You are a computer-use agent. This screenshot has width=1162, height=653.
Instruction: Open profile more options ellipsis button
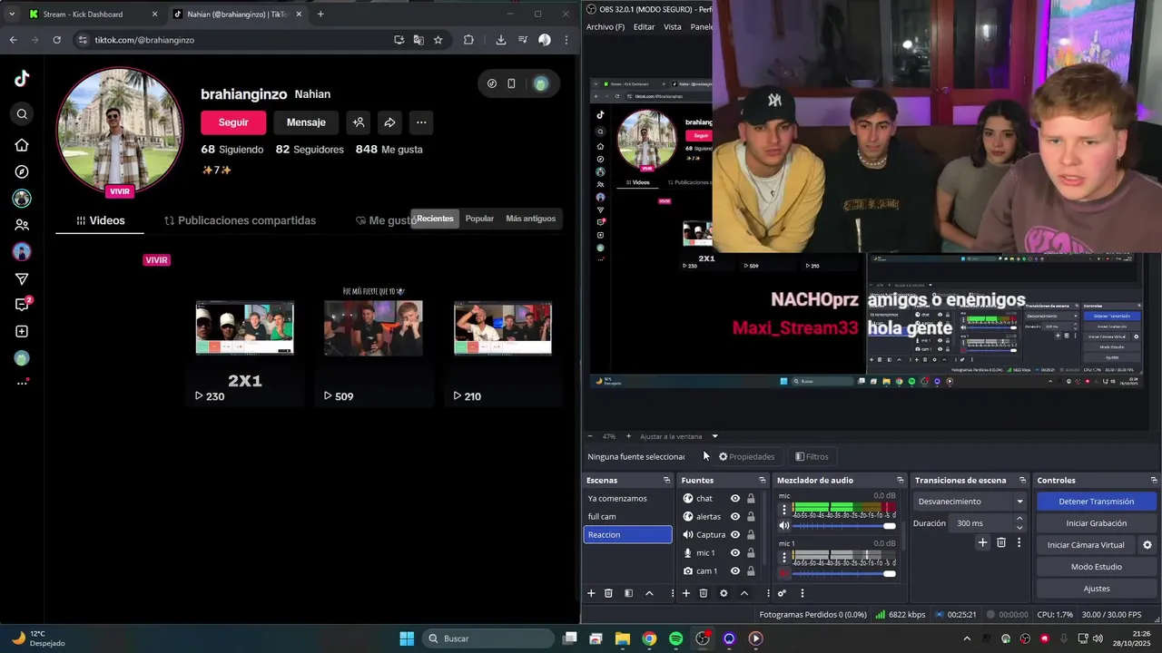[x=421, y=122]
